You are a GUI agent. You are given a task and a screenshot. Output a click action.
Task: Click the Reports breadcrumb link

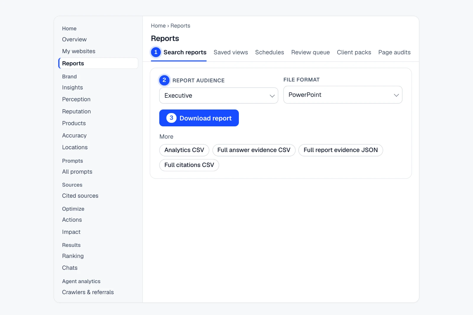point(180,26)
